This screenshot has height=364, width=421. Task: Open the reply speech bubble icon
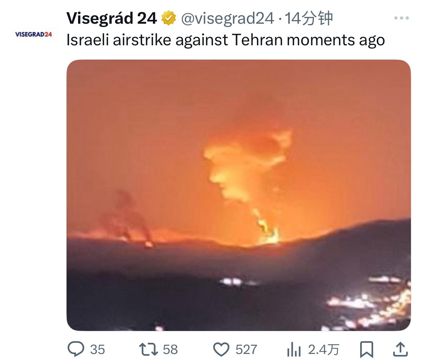coord(76,349)
